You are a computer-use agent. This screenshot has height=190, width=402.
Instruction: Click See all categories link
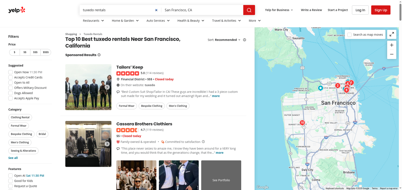13,158
